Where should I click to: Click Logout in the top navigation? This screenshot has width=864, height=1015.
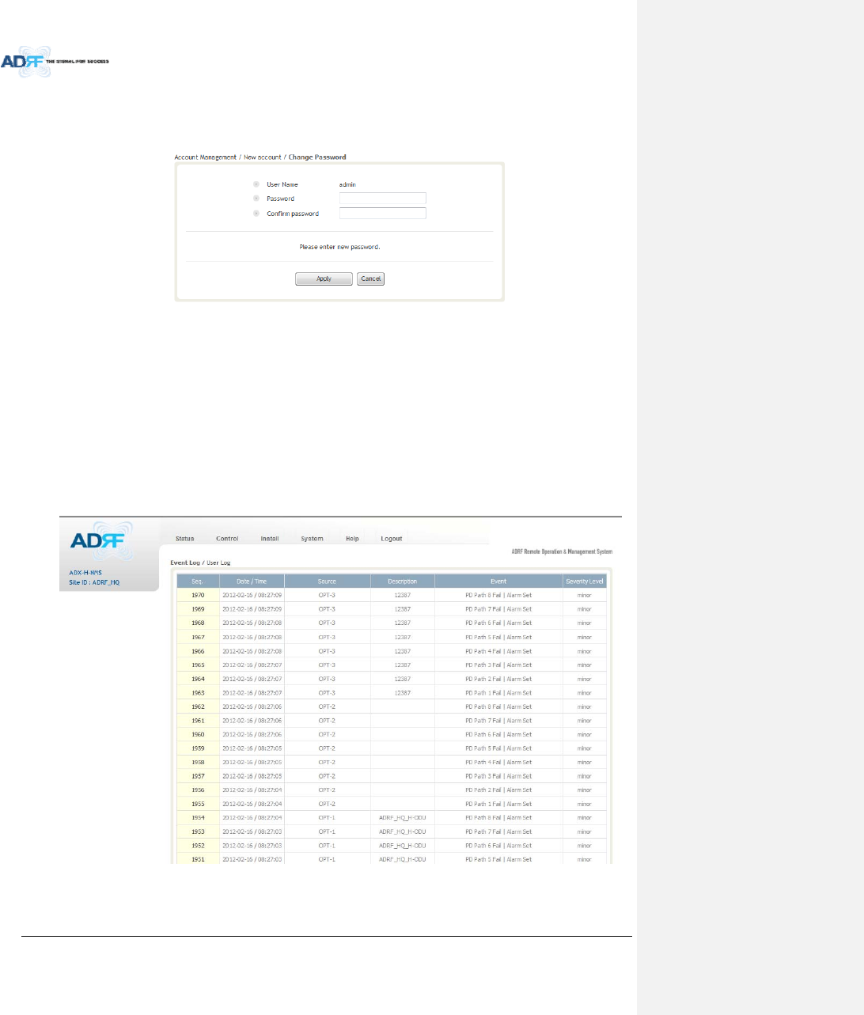click(392, 539)
